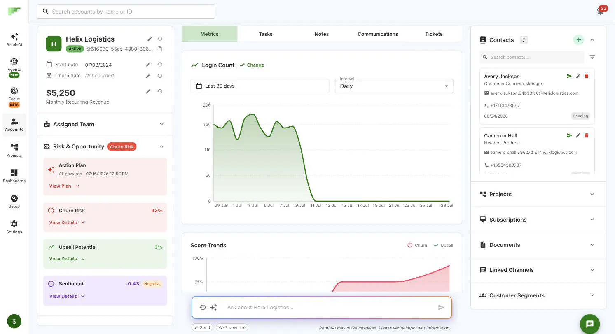
Task: Toggle the Churn series in Score Trends
Action: click(x=417, y=245)
